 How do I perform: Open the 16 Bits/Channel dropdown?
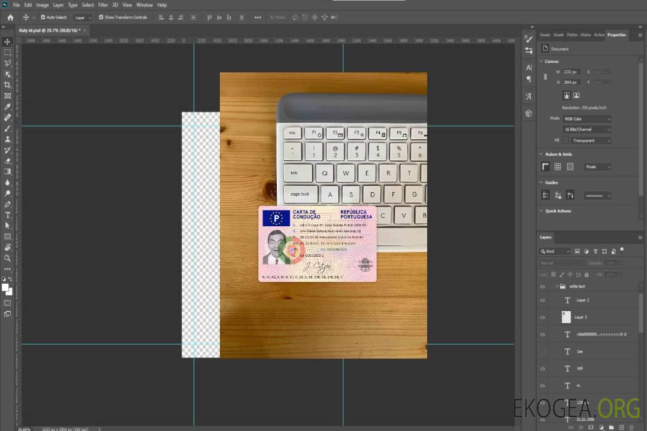pos(586,129)
